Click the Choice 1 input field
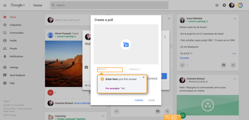This screenshot has height=120, width=249. (109, 69)
